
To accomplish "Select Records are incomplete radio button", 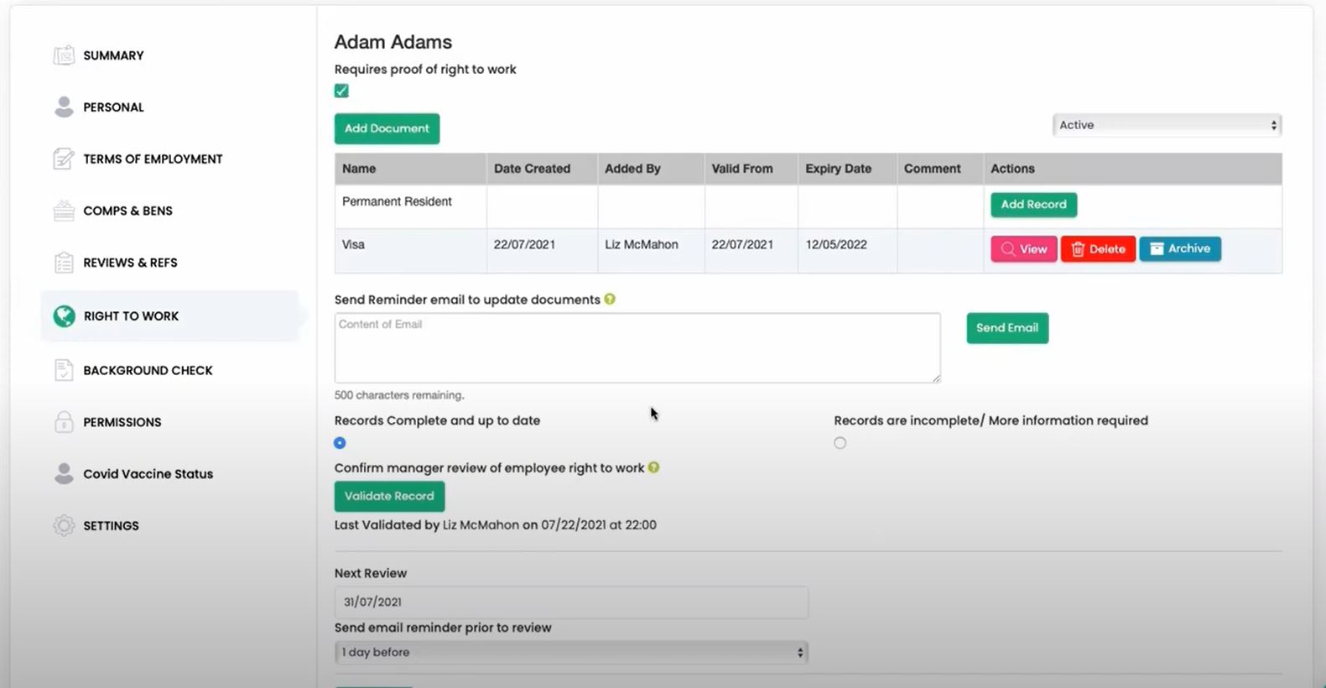I will [x=840, y=443].
